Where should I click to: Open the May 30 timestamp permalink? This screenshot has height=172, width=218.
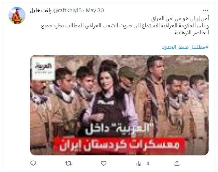(95, 11)
